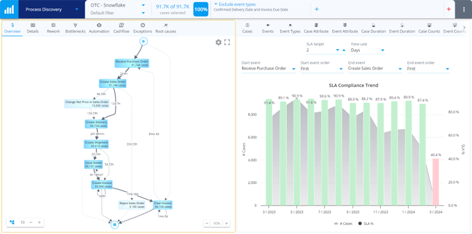Click the red plus icon

(449, 9)
